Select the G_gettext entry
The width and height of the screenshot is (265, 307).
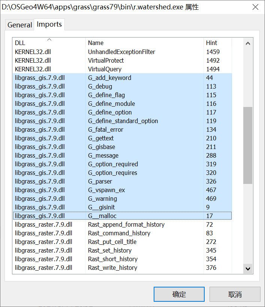tap(122, 138)
